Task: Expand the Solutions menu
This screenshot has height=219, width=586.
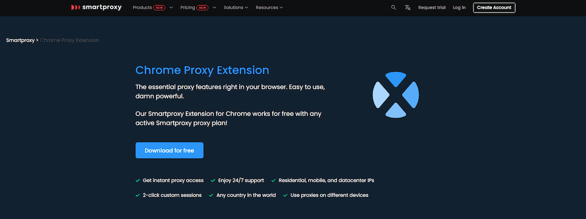Action: (236, 7)
